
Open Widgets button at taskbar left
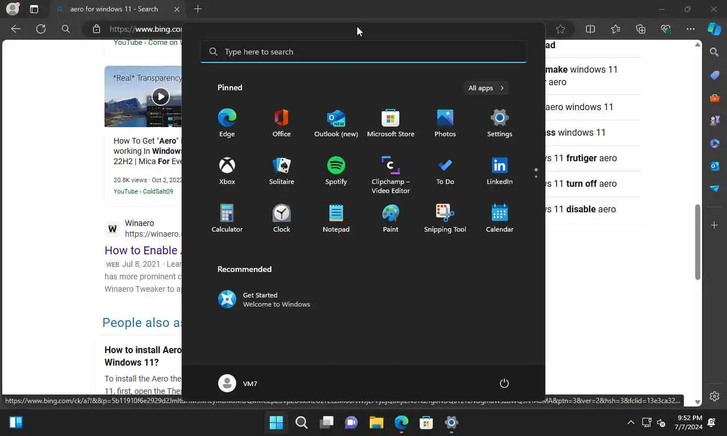click(16, 422)
